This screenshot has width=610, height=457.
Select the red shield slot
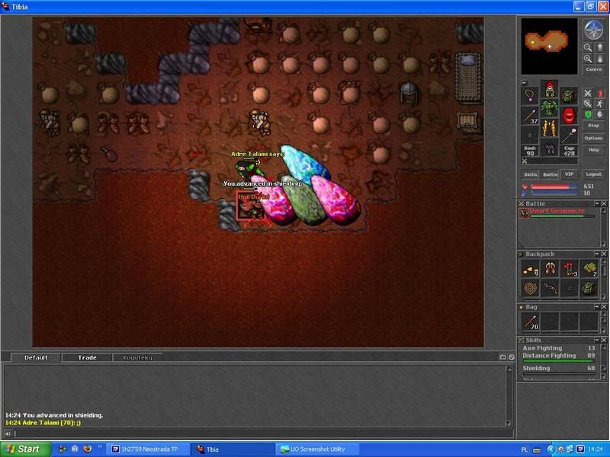[x=569, y=116]
